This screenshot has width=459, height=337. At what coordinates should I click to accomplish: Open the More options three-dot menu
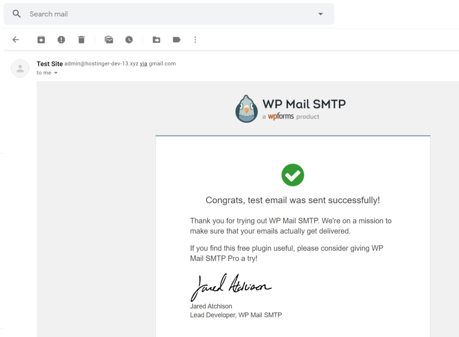[195, 40]
